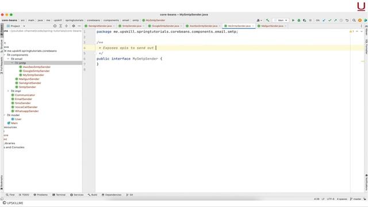The image size is (368, 207).
Task: Click the warning indicator in editor corner
Action: pyautogui.click(x=351, y=32)
